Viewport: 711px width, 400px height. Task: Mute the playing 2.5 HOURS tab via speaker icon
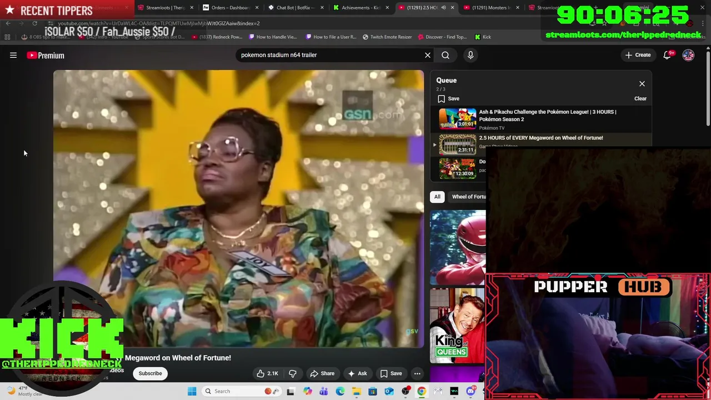pos(443,8)
